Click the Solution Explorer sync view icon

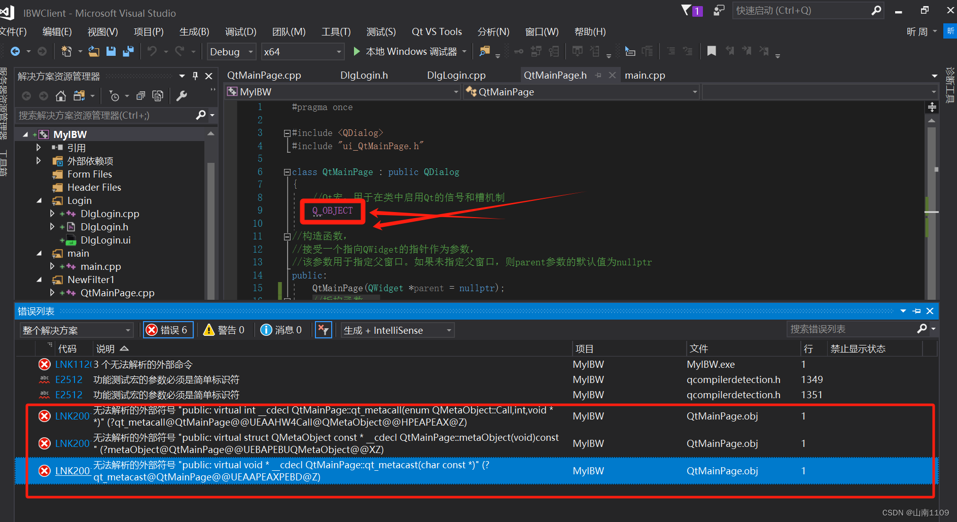coord(79,96)
